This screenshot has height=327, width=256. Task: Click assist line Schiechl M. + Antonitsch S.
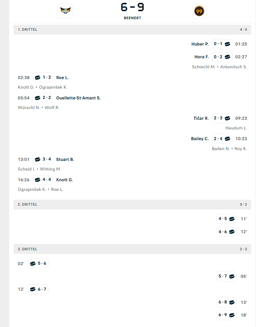(x=219, y=67)
